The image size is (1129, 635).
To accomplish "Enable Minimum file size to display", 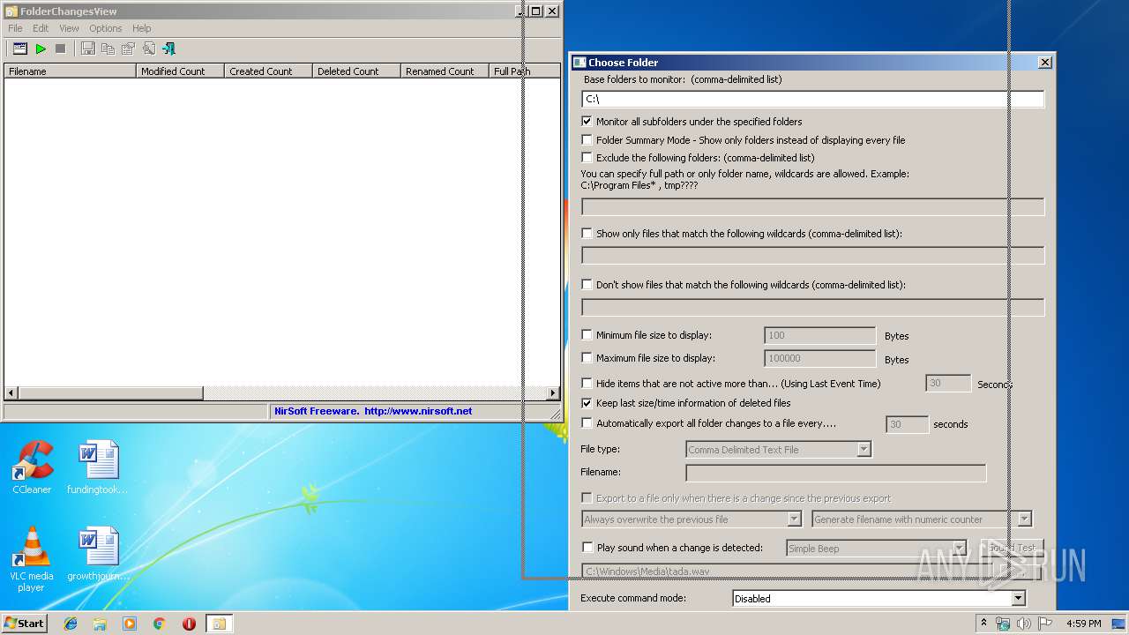I will pyautogui.click(x=587, y=334).
